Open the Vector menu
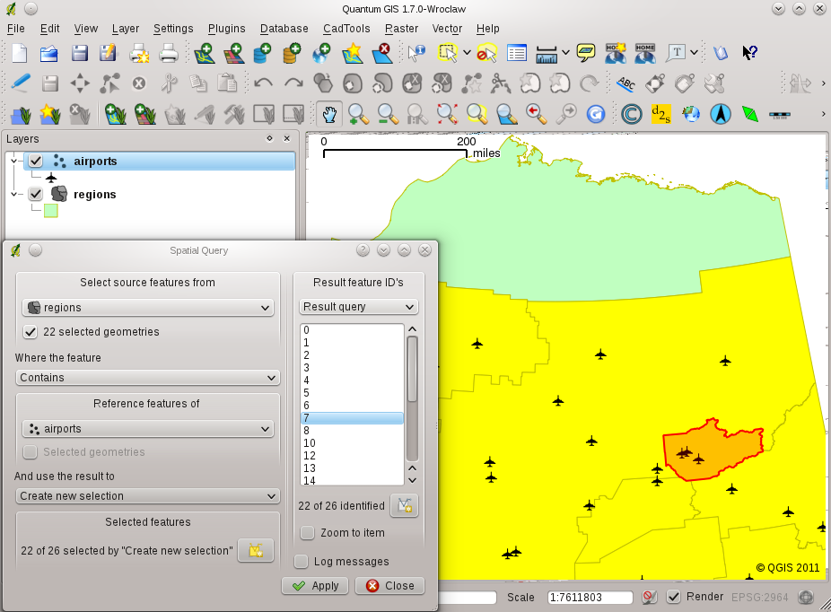Image resolution: width=831 pixels, height=612 pixels. pyautogui.click(x=447, y=29)
